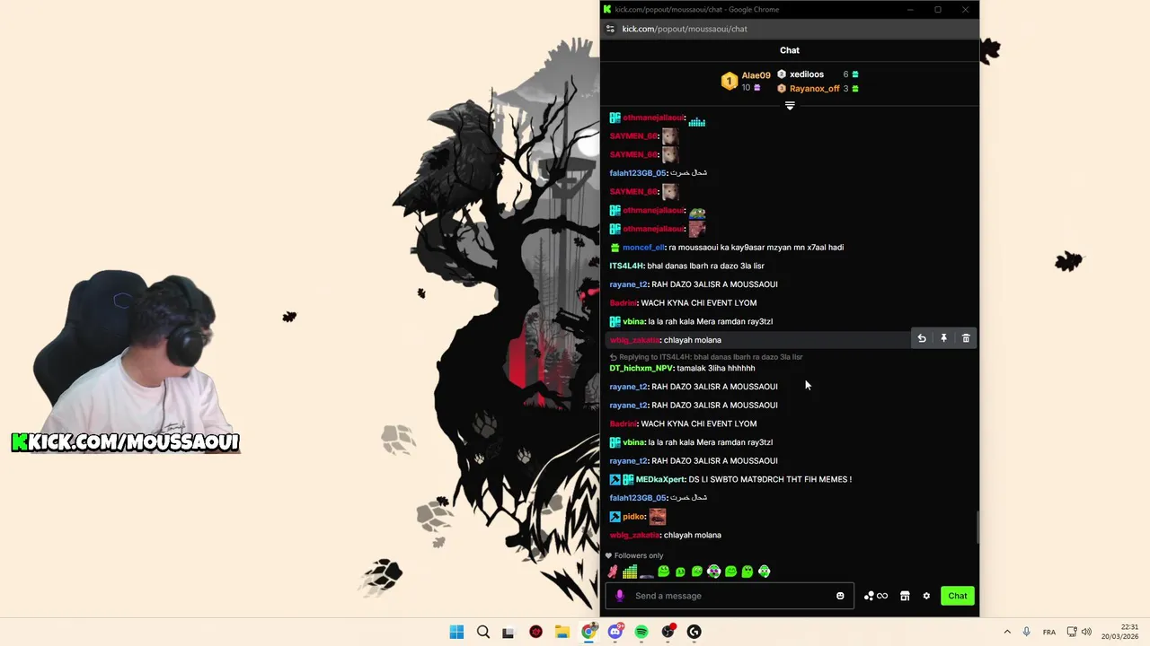Open FRA keyboard language switcher

(1049, 632)
